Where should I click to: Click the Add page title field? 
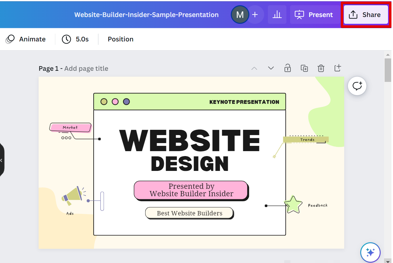[x=86, y=69]
